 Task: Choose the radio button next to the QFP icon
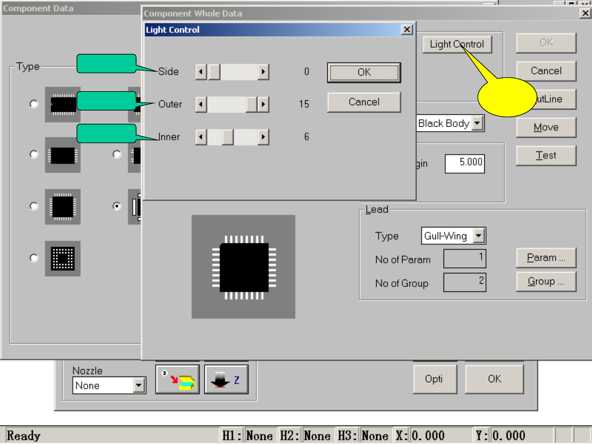tap(34, 206)
